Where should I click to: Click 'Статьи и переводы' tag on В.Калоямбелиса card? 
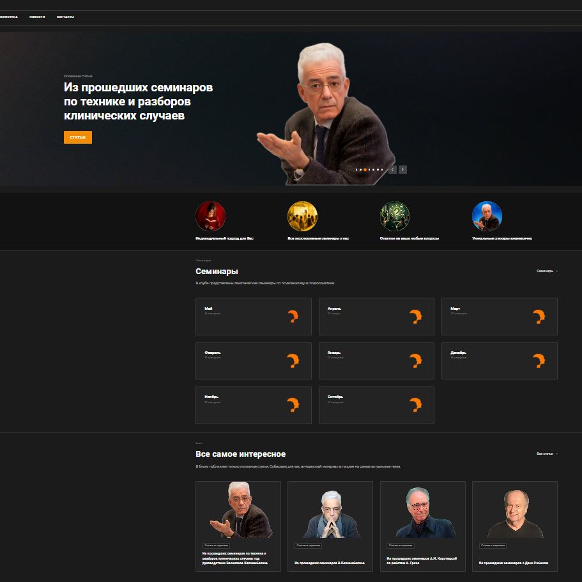tap(308, 546)
